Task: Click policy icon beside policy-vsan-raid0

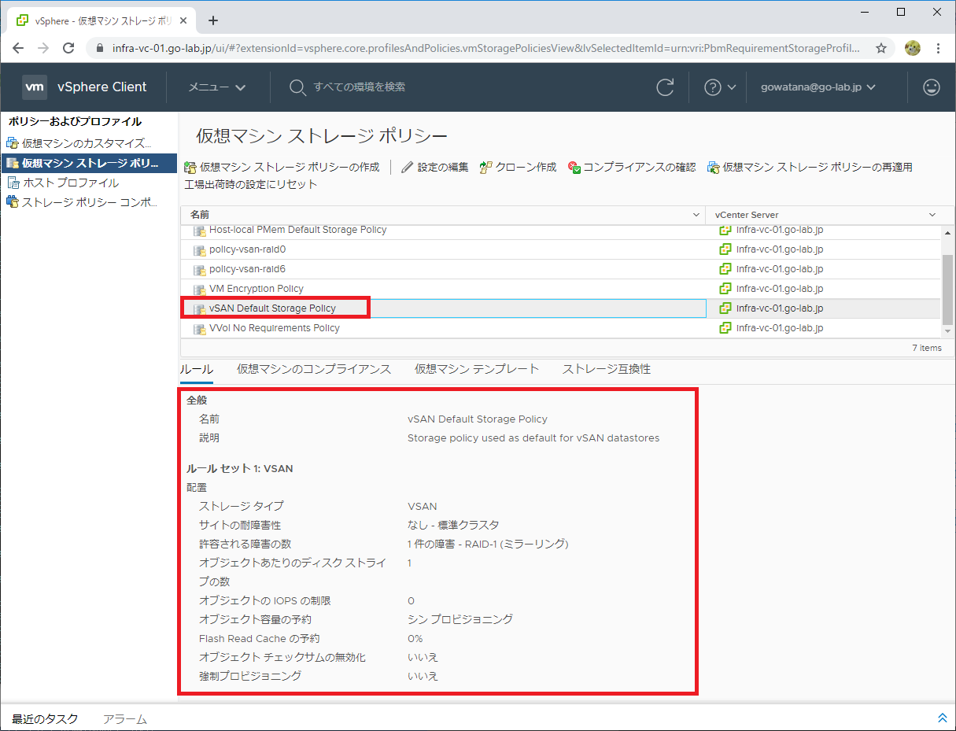Action: 200,249
